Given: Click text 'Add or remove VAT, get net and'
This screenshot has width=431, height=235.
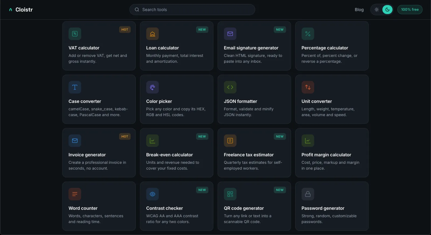Looking at the screenshot, I should 98,56.
